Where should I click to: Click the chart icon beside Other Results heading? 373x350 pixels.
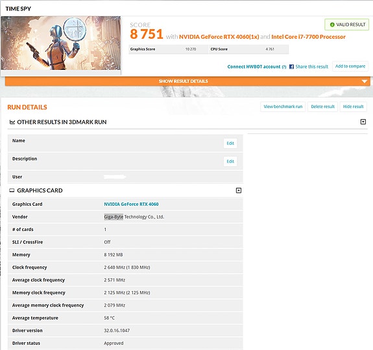[12, 122]
